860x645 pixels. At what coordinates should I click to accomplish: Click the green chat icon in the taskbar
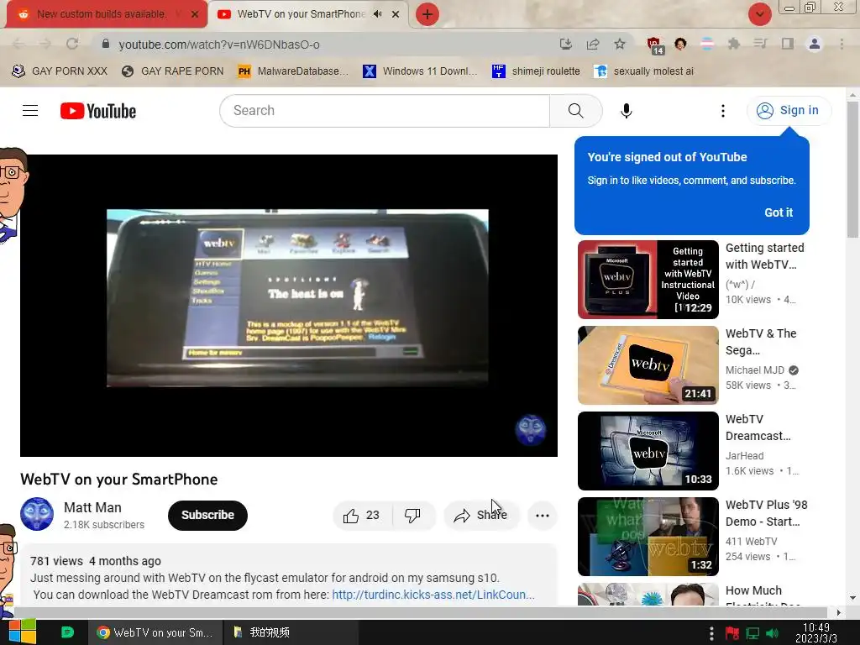67,632
